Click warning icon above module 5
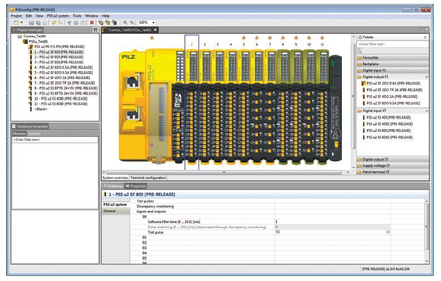This screenshot has height=281, width=441. click(x=243, y=38)
